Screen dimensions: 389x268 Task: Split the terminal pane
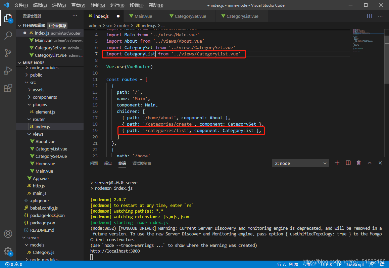pos(348,163)
